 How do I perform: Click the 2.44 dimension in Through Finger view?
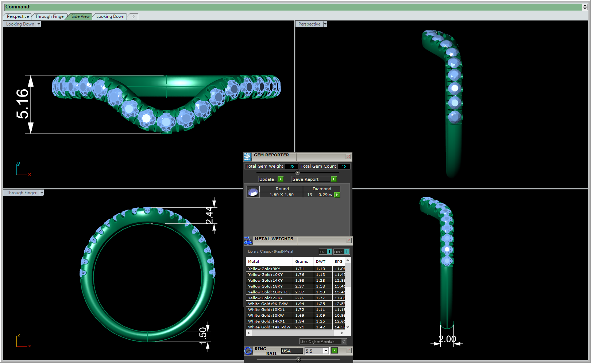(x=209, y=215)
